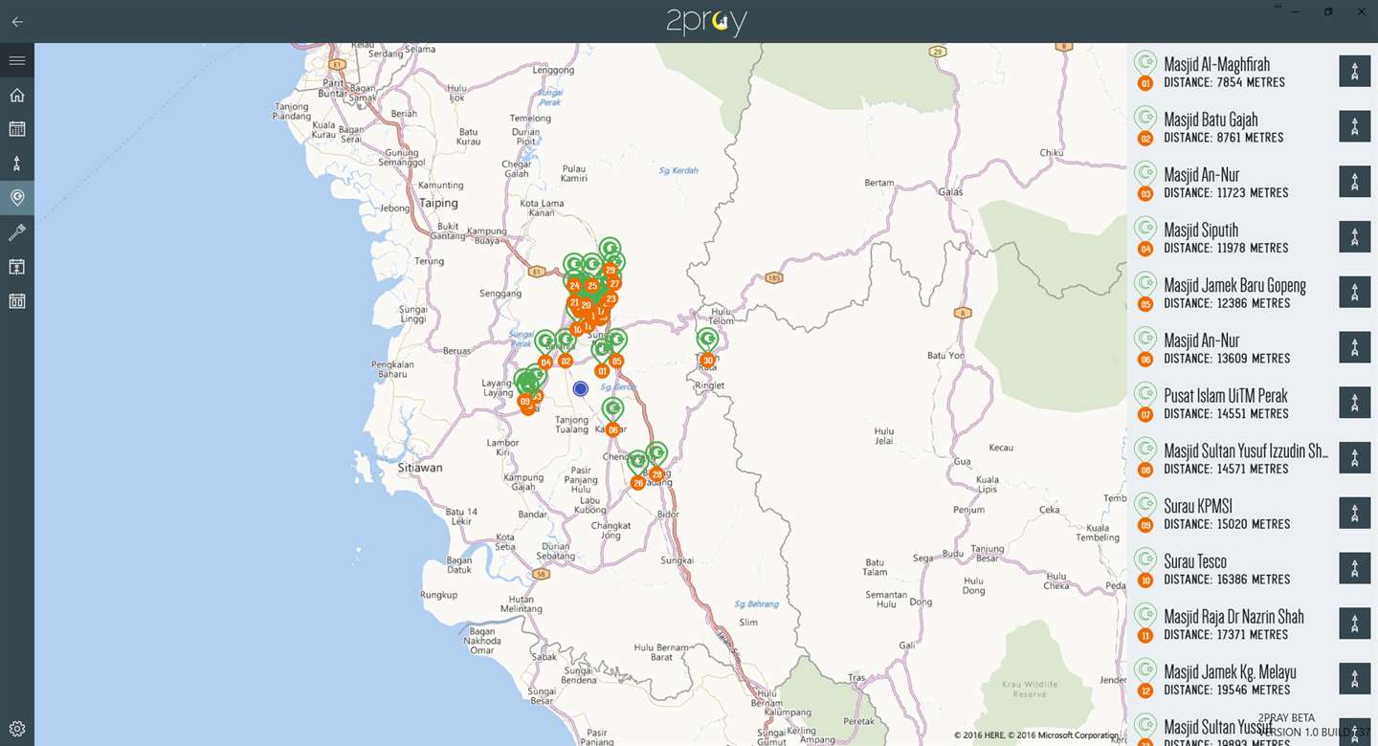1378x746 pixels.
Task: Select marker 30 near Tanah Rata
Action: (707, 361)
